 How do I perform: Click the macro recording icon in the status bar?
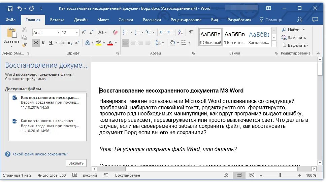pyautogui.click(x=106, y=175)
